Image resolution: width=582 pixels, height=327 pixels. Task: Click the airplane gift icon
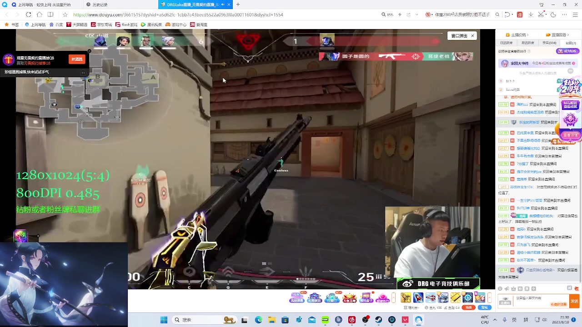point(431,297)
